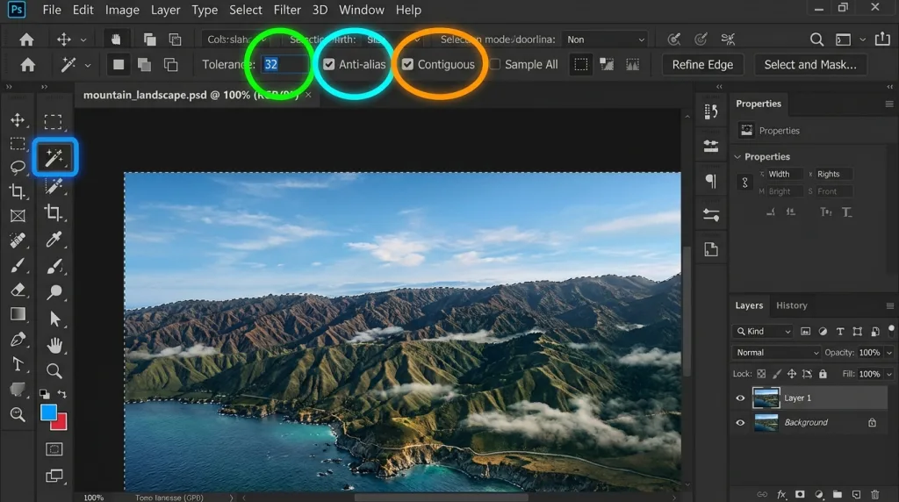Click the Refine Edge button
899x502 pixels.
click(x=702, y=65)
